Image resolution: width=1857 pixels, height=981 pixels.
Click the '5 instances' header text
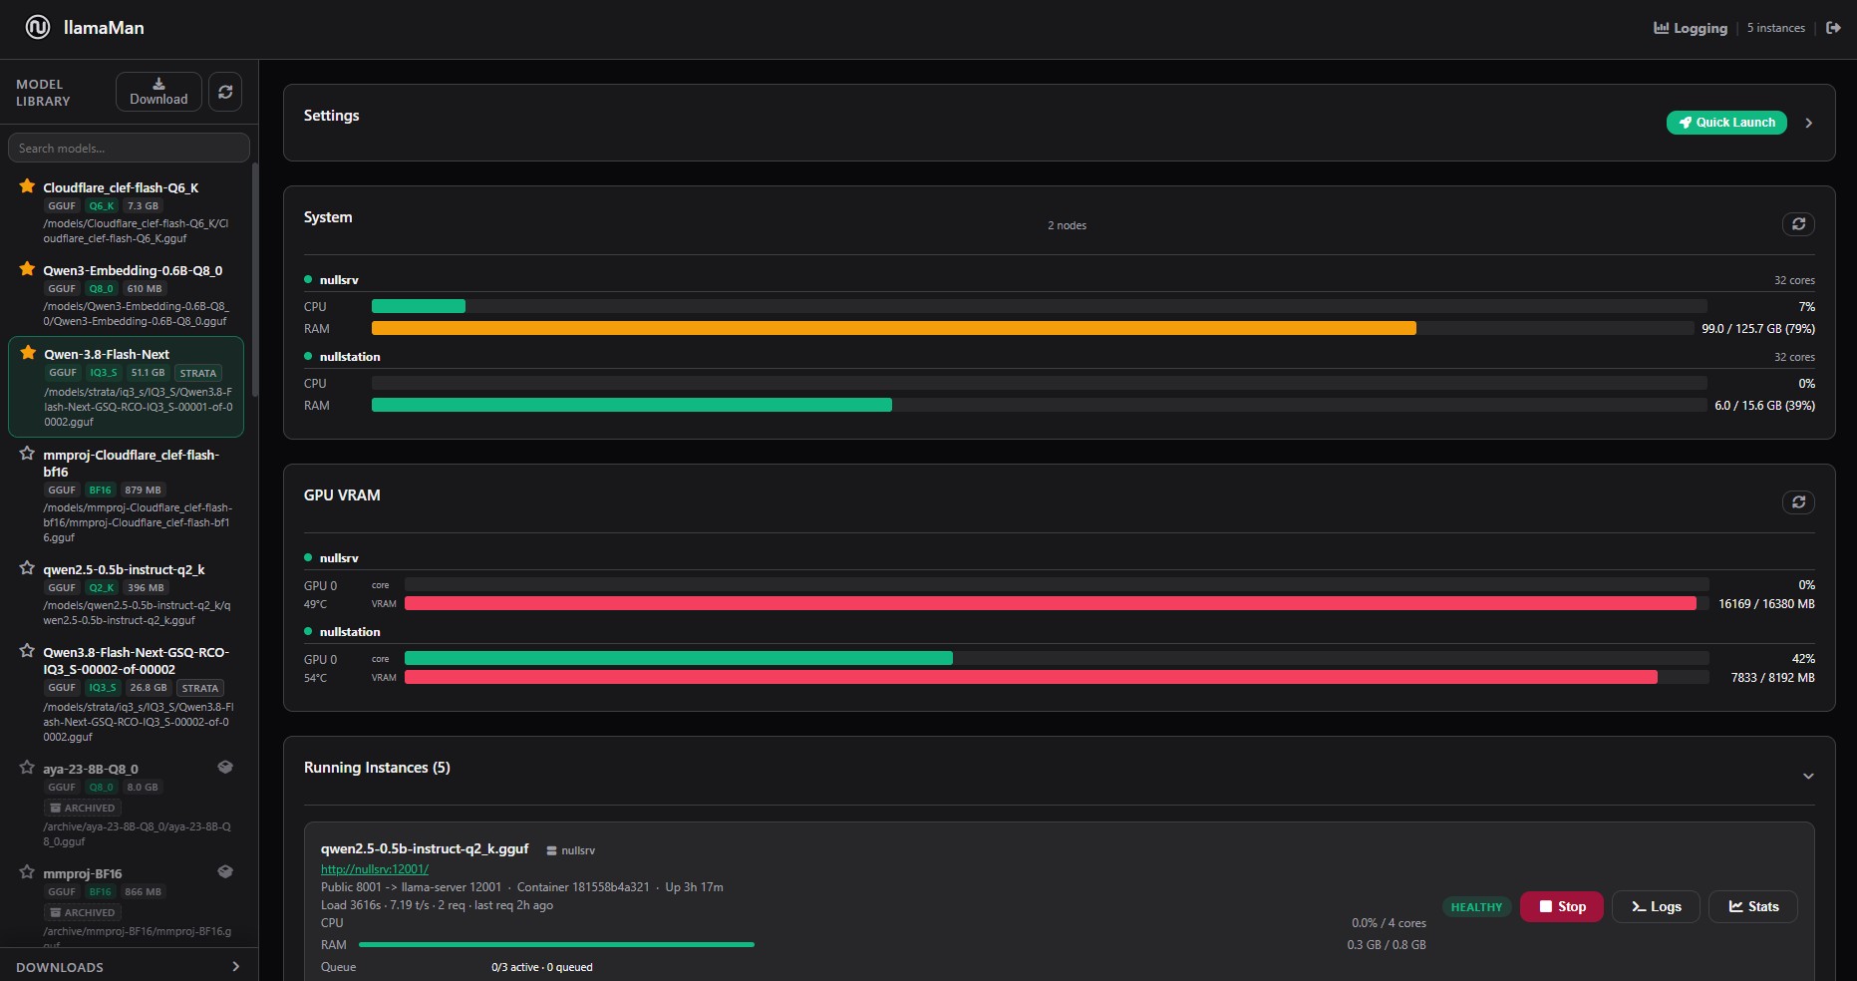(1775, 28)
